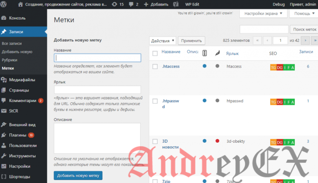
Task: Click the StCR envelope icon
Action: click(4, 111)
